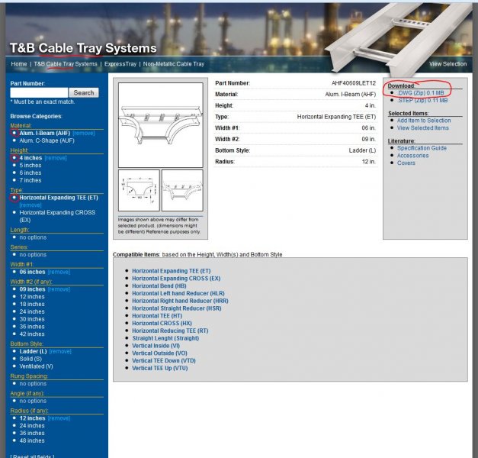
Task: Open T&B Cable Tray Systems nav link
Action: [66, 64]
